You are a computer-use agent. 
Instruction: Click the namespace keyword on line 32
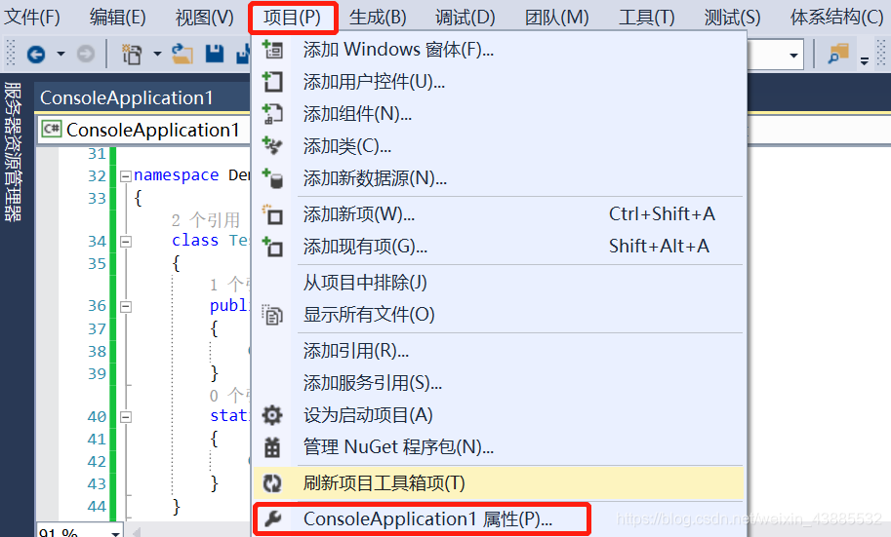pyautogui.click(x=177, y=175)
